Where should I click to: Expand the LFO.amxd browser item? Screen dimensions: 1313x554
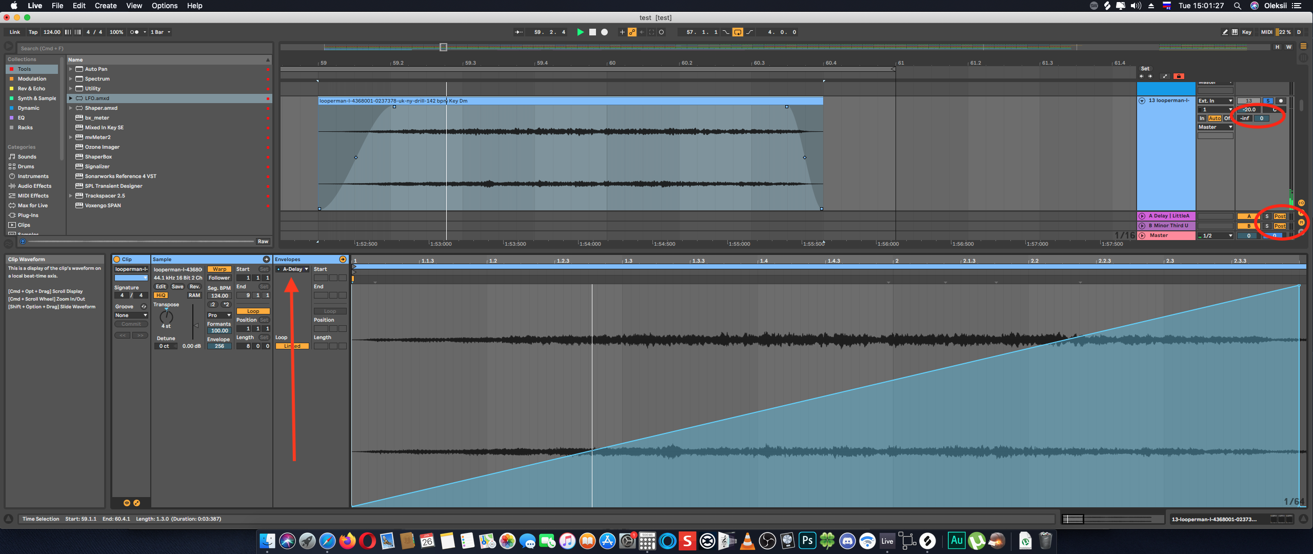click(x=71, y=98)
